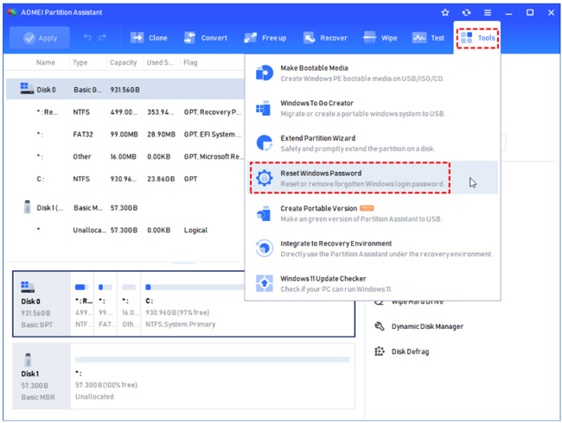Select the Disk 1 row in list

(x=125, y=207)
